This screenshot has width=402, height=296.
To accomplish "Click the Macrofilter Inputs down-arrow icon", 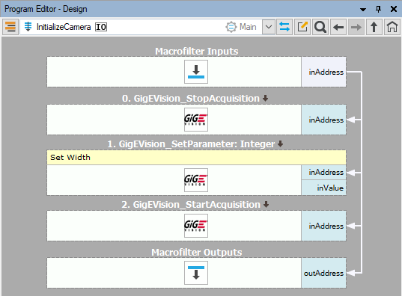I will point(196,72).
